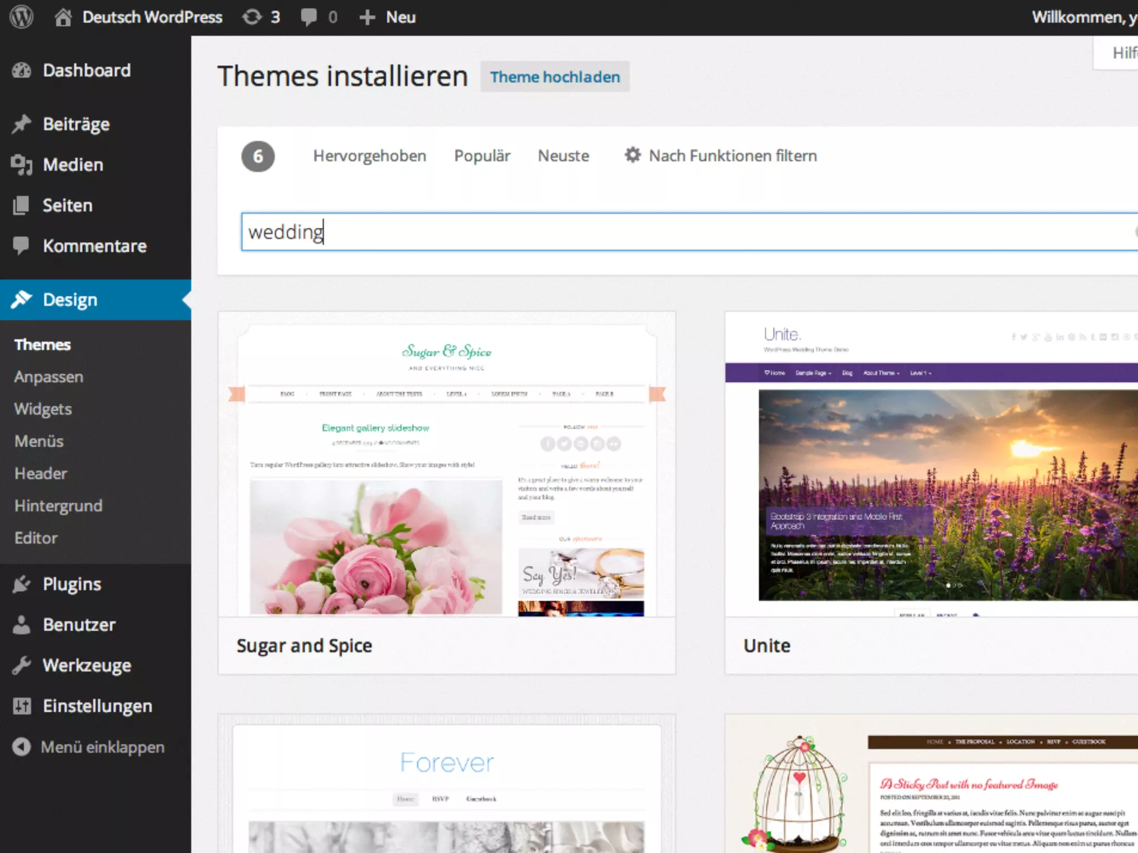Switch to the Hervorgehoben tab
The width and height of the screenshot is (1138, 853).
(370, 156)
